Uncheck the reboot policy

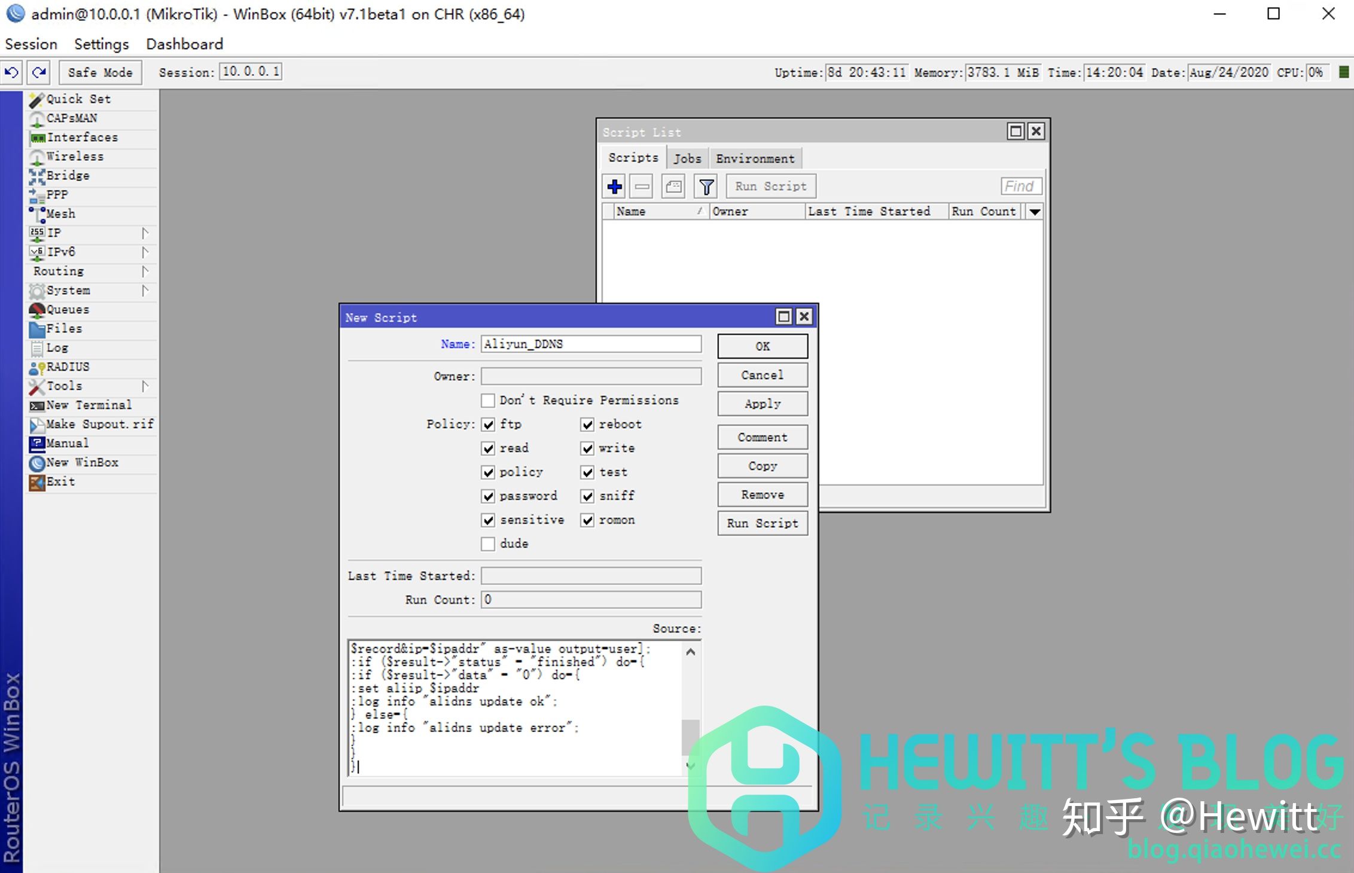pyautogui.click(x=587, y=425)
